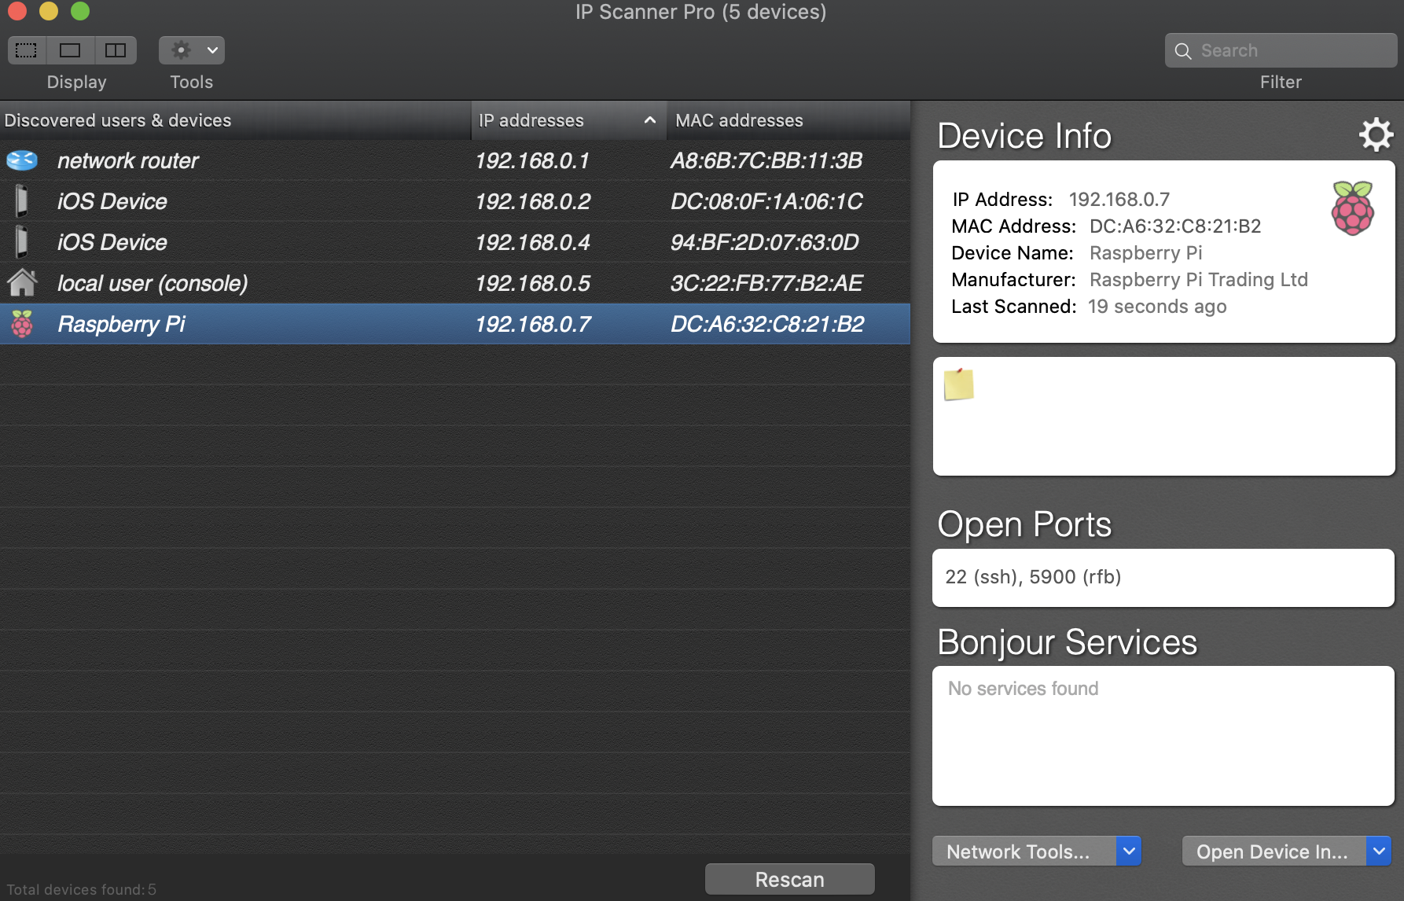This screenshot has width=1404, height=901.
Task: Click the Search filter field
Action: click(1281, 50)
